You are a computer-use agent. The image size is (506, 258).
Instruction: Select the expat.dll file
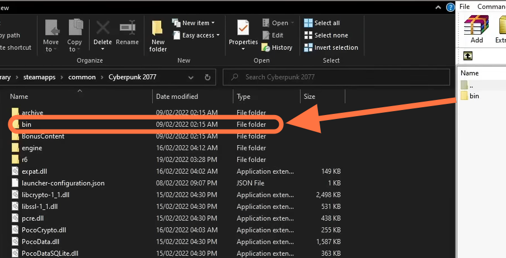pyautogui.click(x=34, y=171)
